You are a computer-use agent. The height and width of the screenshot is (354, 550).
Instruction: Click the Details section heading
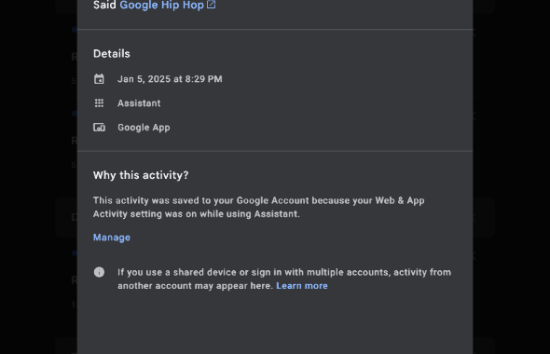point(112,54)
